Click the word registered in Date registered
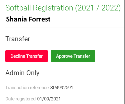This screenshot has height=104, width=125. pos(26,99)
